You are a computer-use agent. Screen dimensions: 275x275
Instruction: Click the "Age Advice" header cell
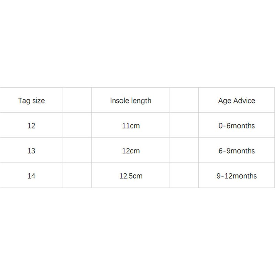(236, 101)
